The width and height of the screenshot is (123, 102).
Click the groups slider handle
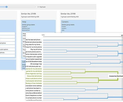click(x=7, y=7)
